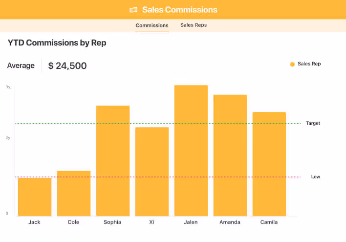Click the Sales Commissions money icon
The image size is (346, 242).
[133, 10]
